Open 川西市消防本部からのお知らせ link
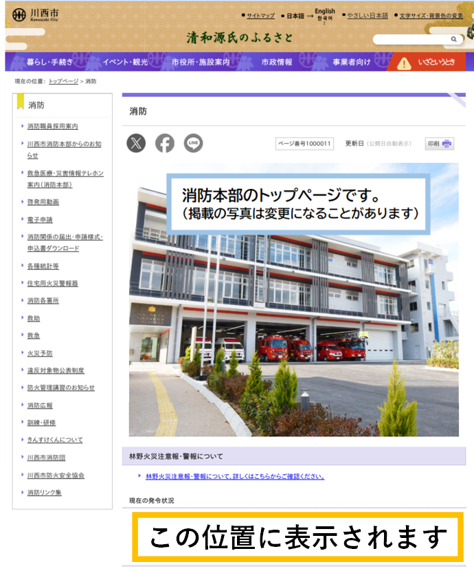474x573 pixels. [x=65, y=150]
